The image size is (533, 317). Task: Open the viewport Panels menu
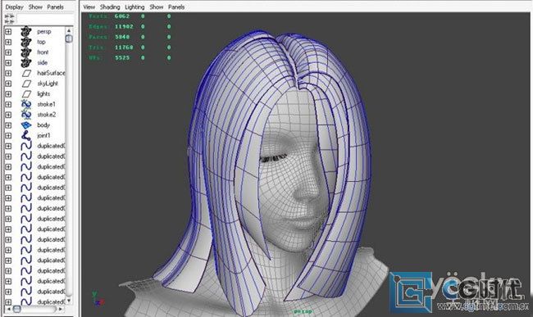(176, 7)
